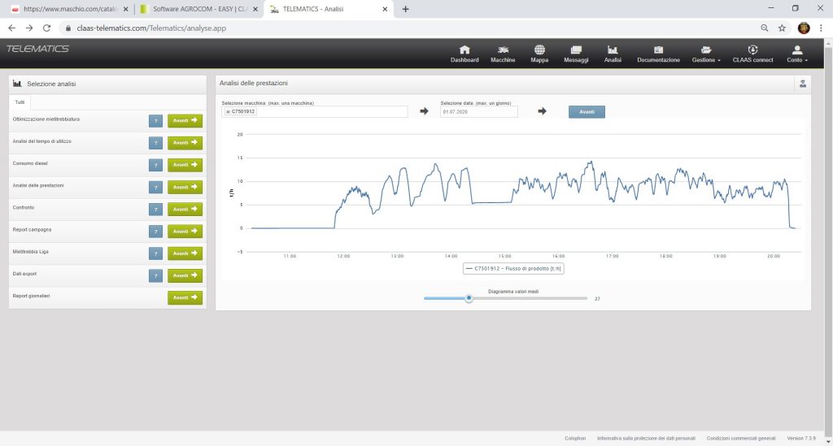This screenshot has height=446, width=833.
Task: Reload the page
Action: click(46, 28)
